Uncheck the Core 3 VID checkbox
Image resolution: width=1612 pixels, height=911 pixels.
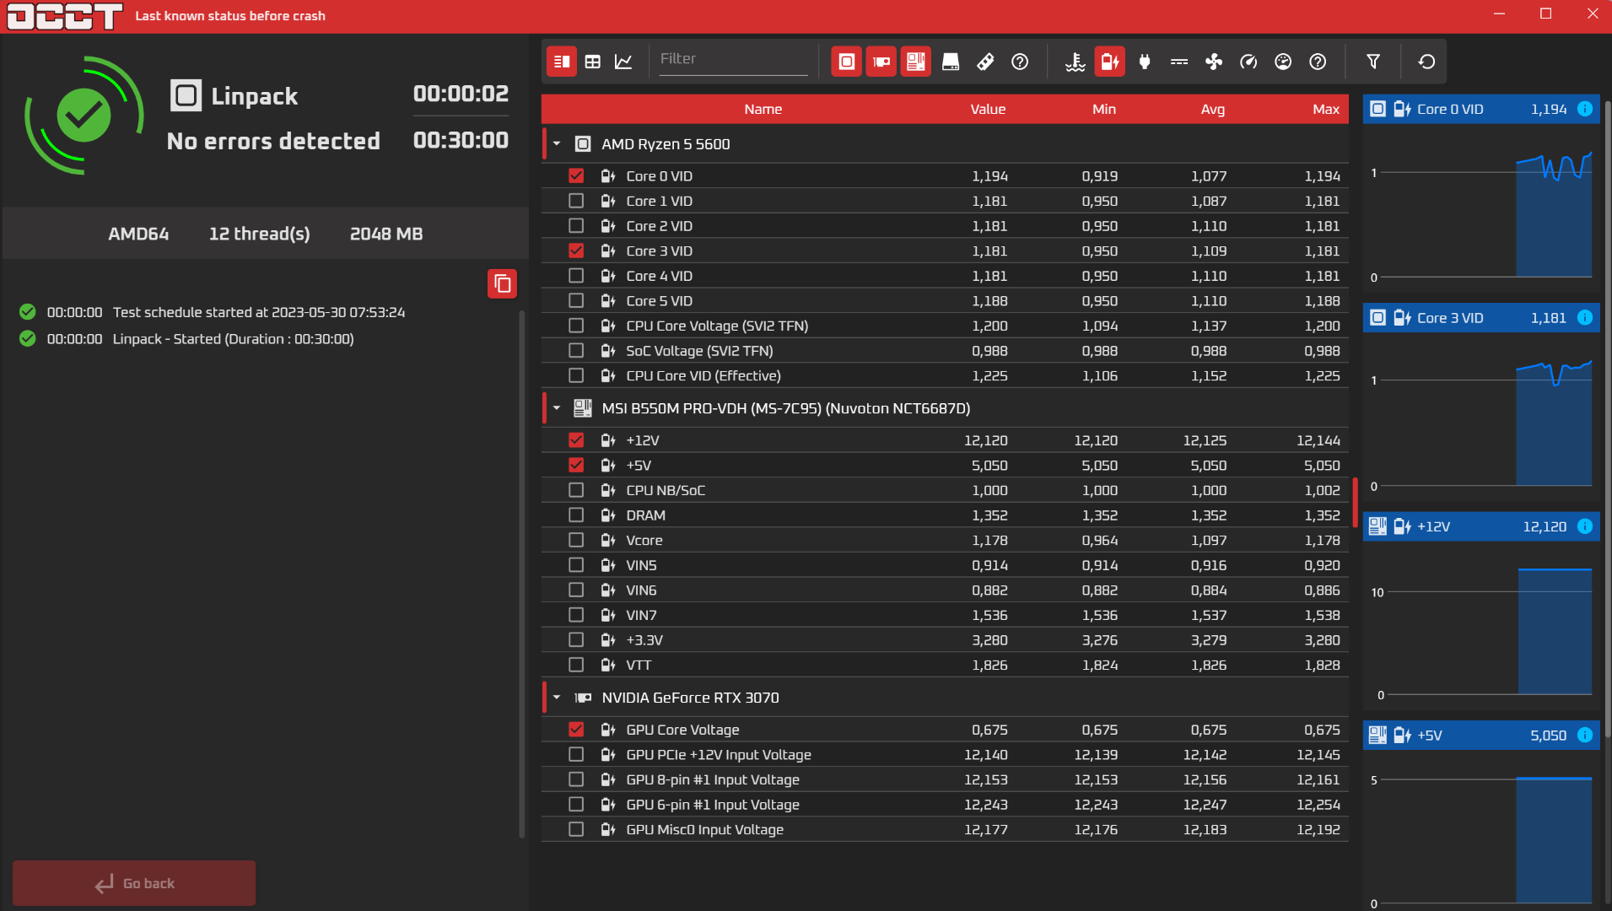pos(576,251)
